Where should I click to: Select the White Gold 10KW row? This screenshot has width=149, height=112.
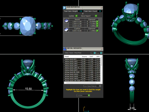pos(82,76)
